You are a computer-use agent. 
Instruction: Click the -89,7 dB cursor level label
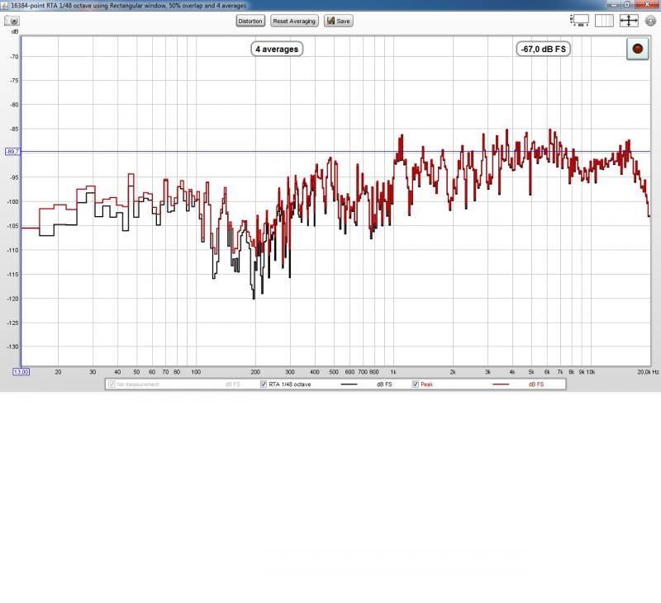click(x=12, y=152)
